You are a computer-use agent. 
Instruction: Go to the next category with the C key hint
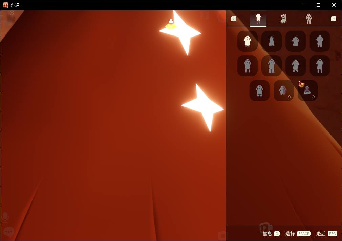(x=333, y=19)
